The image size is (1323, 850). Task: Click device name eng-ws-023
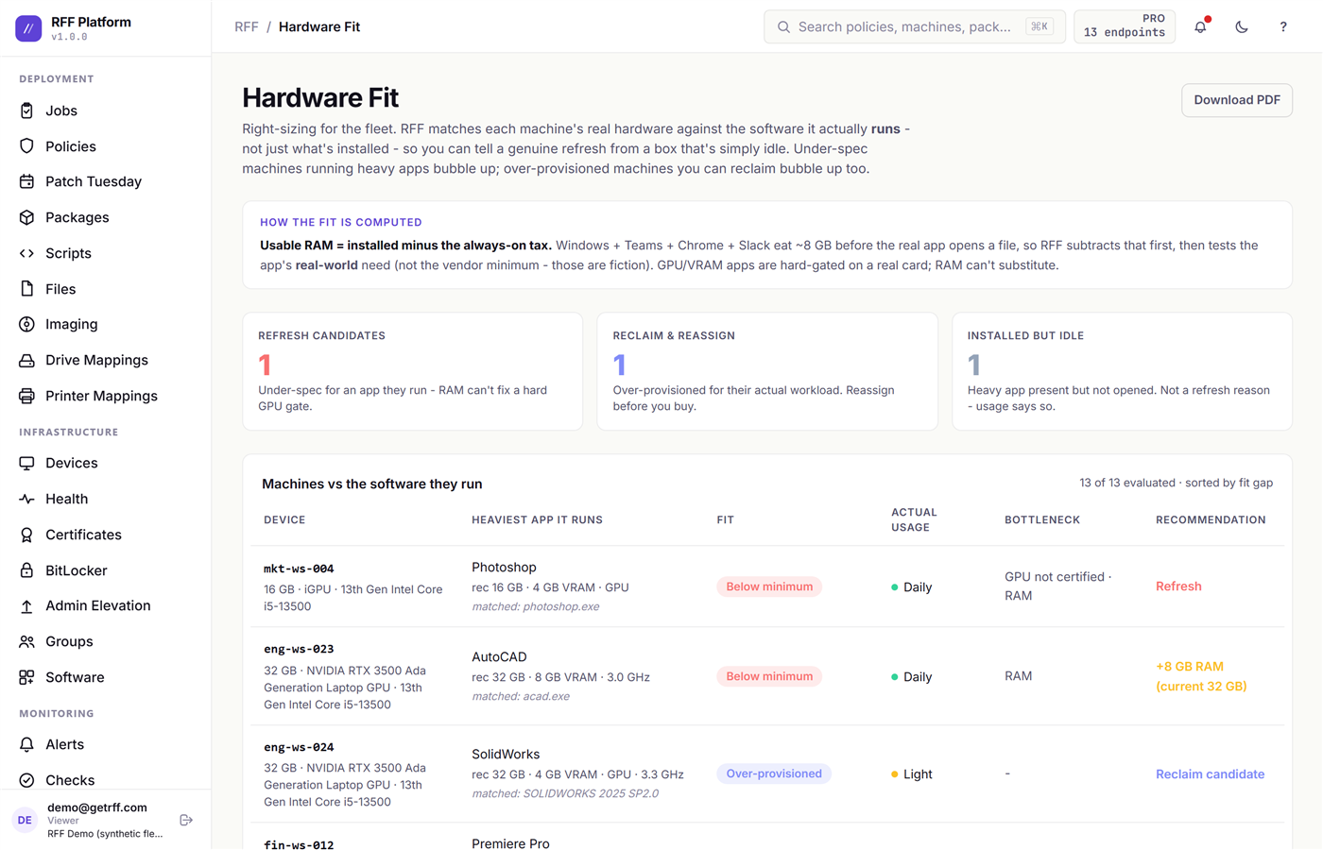pos(299,649)
